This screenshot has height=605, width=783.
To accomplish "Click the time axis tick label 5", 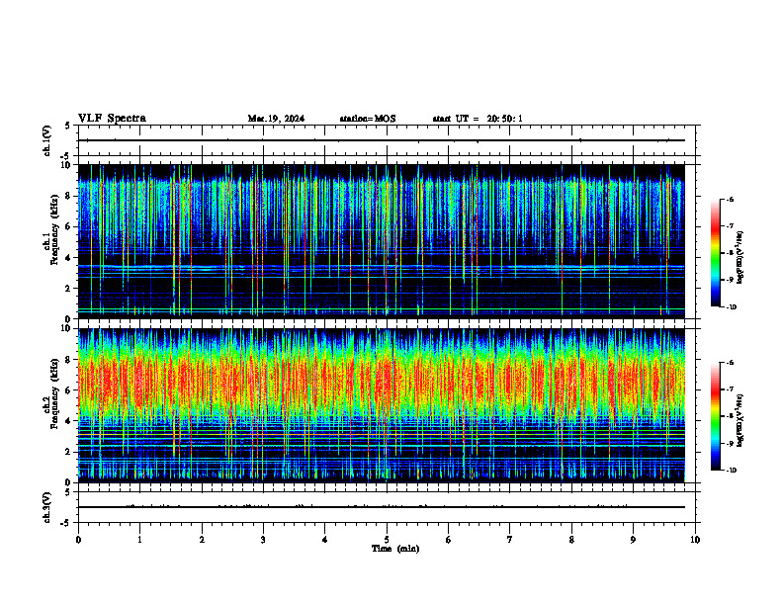I will [387, 540].
